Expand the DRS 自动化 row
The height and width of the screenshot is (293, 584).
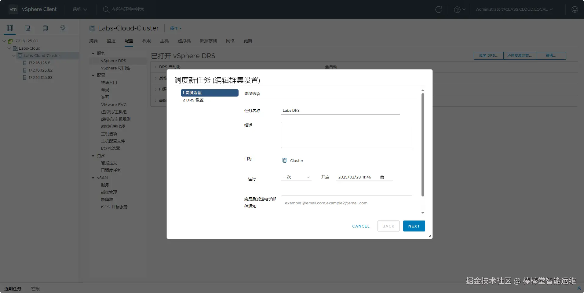(x=156, y=67)
